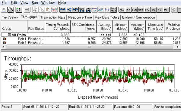Click the greyed column-layout icon after PC
181x111 pixels.
174,10
